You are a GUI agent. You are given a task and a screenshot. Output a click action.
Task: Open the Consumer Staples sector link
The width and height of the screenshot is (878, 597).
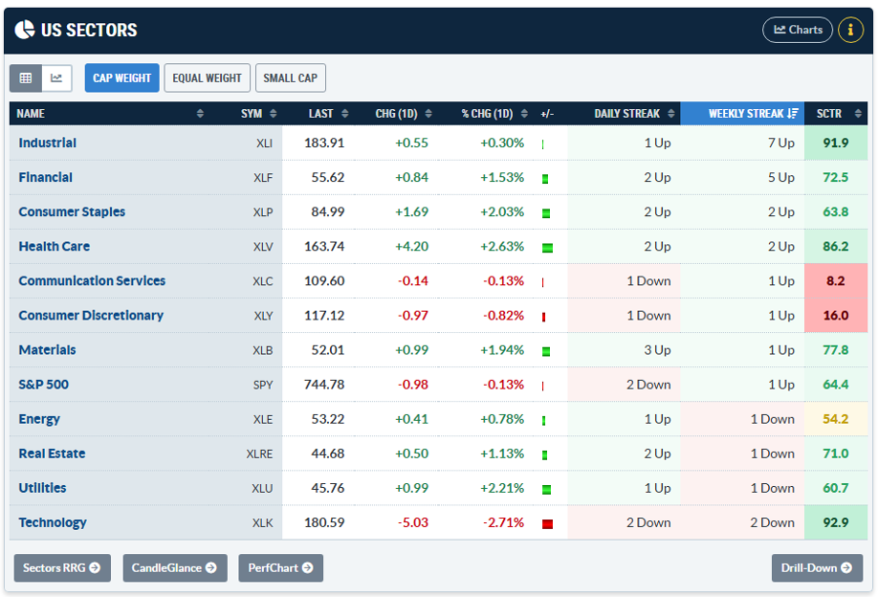pos(72,211)
